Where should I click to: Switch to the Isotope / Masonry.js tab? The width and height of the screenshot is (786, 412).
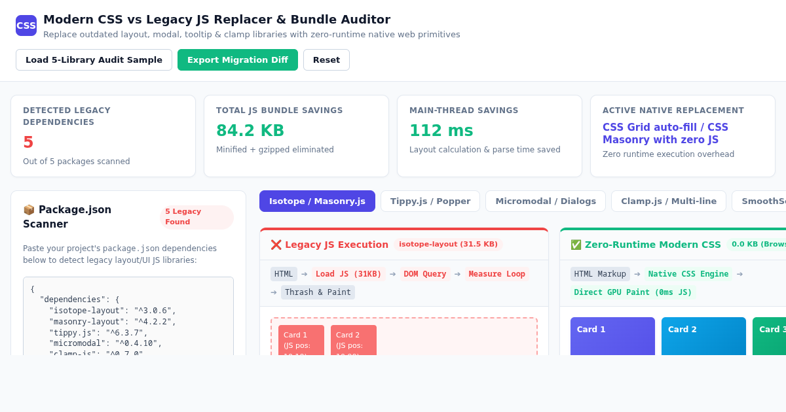317,201
